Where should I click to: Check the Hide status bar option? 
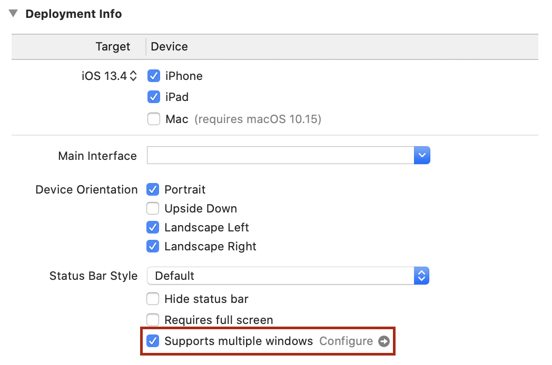[153, 299]
